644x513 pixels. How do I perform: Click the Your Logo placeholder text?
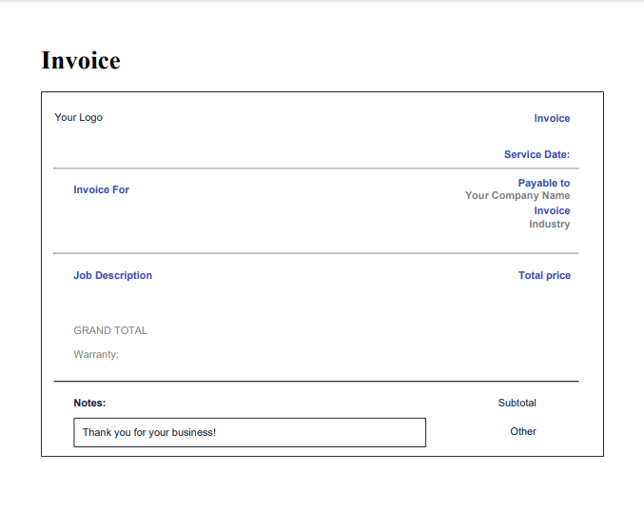(78, 118)
